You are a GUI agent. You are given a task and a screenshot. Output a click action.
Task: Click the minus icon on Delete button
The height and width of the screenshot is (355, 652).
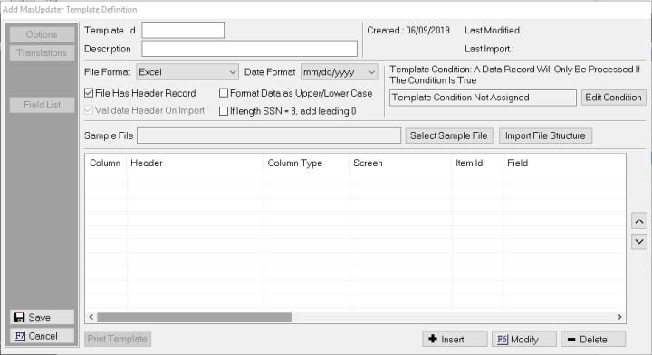point(571,340)
